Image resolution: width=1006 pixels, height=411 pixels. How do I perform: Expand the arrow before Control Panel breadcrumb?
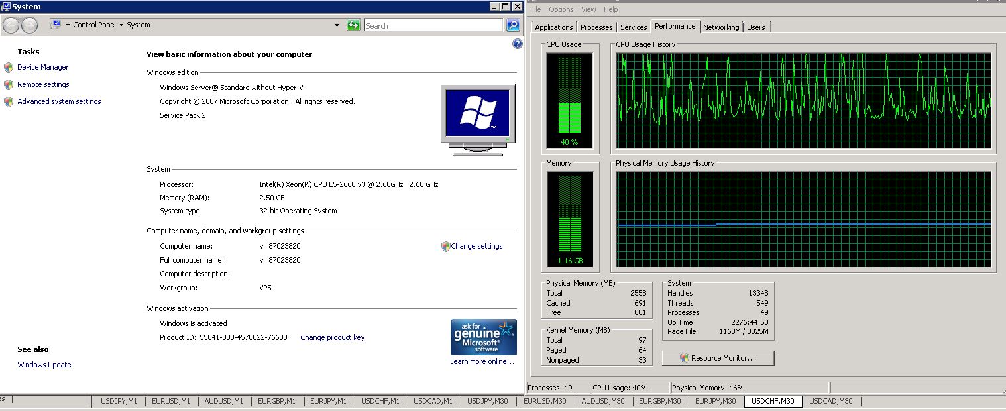click(68, 25)
